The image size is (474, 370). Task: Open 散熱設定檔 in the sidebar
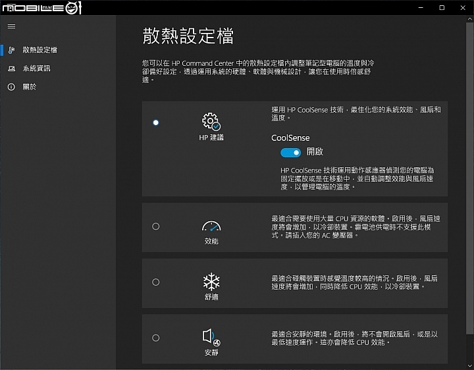[x=58, y=50]
